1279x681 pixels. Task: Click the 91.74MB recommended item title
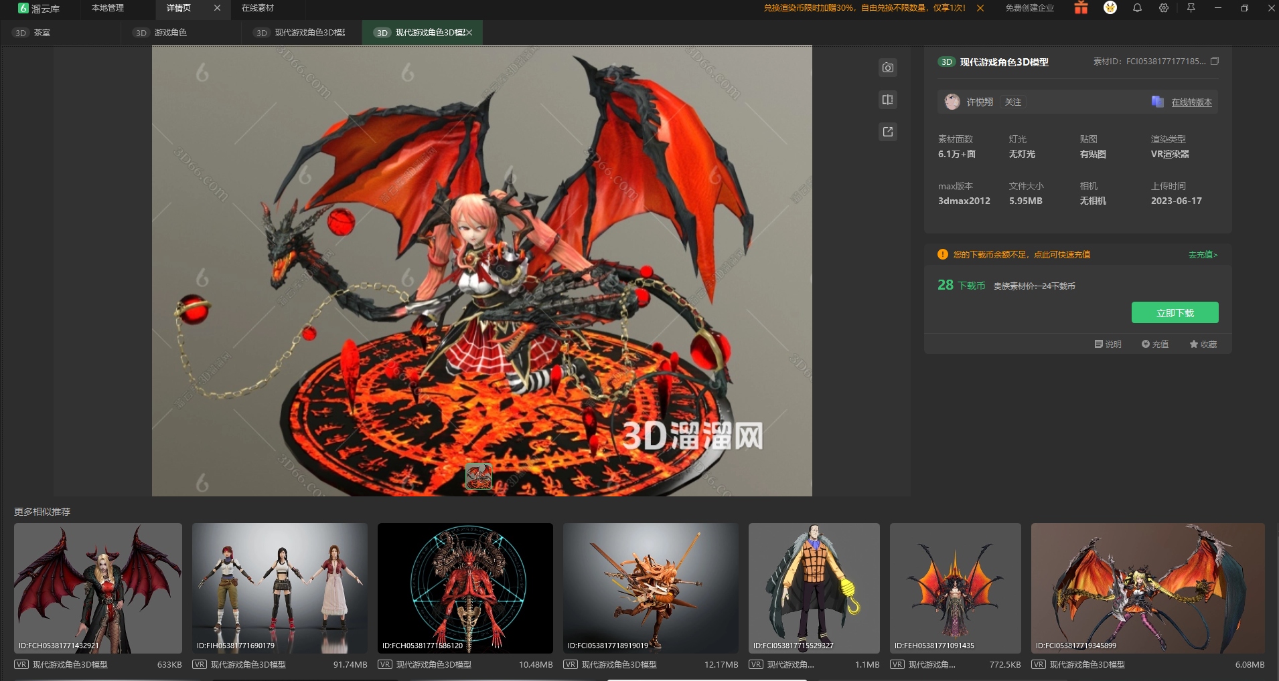pos(248,664)
